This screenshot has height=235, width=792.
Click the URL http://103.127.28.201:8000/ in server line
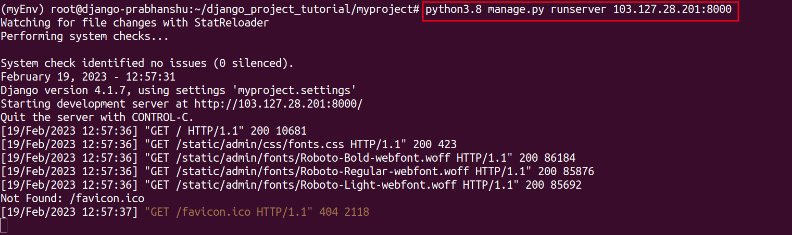tap(279, 103)
